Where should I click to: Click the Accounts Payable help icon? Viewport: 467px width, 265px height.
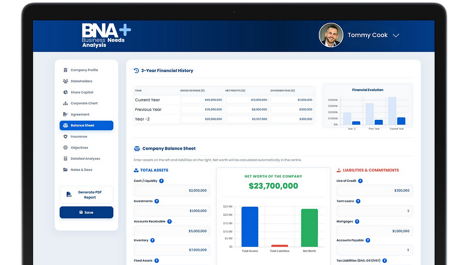pyautogui.click(x=368, y=240)
